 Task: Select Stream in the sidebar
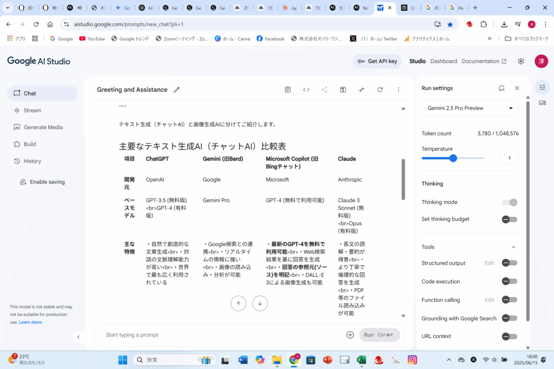(42, 110)
